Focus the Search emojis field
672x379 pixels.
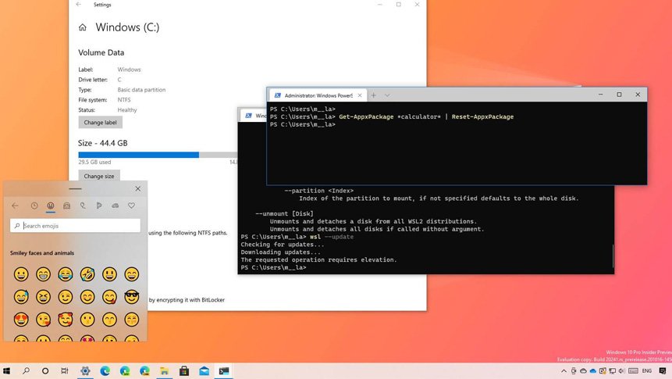click(76, 226)
